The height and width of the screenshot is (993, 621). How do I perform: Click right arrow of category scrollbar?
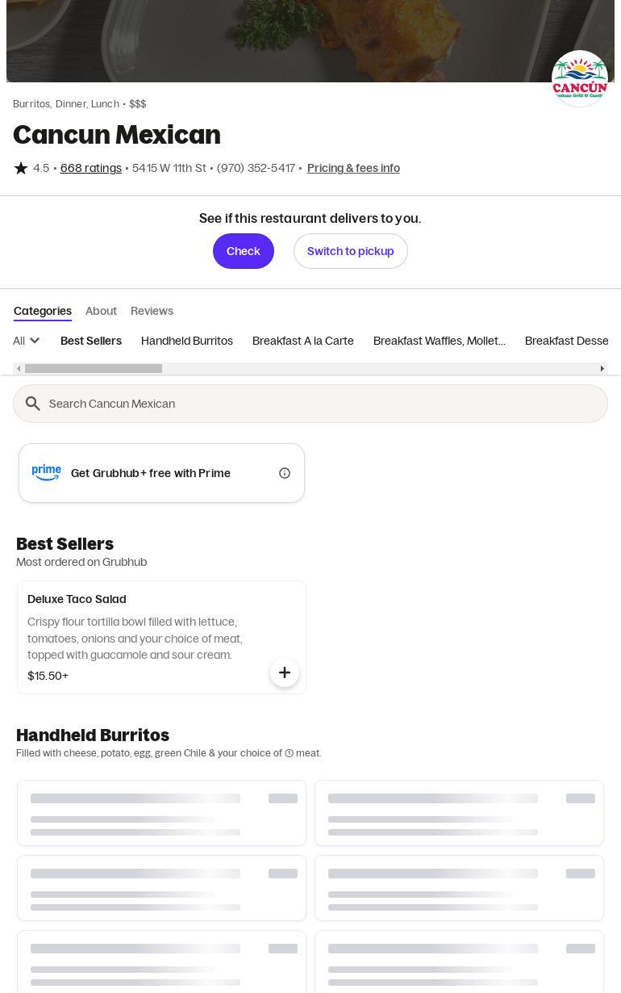[602, 369]
